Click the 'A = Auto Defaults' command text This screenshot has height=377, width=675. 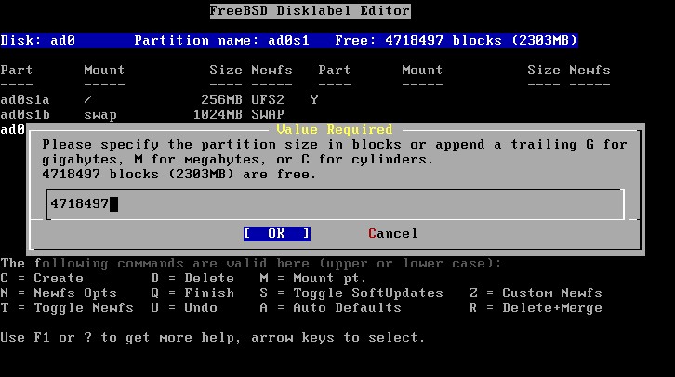[x=330, y=307]
